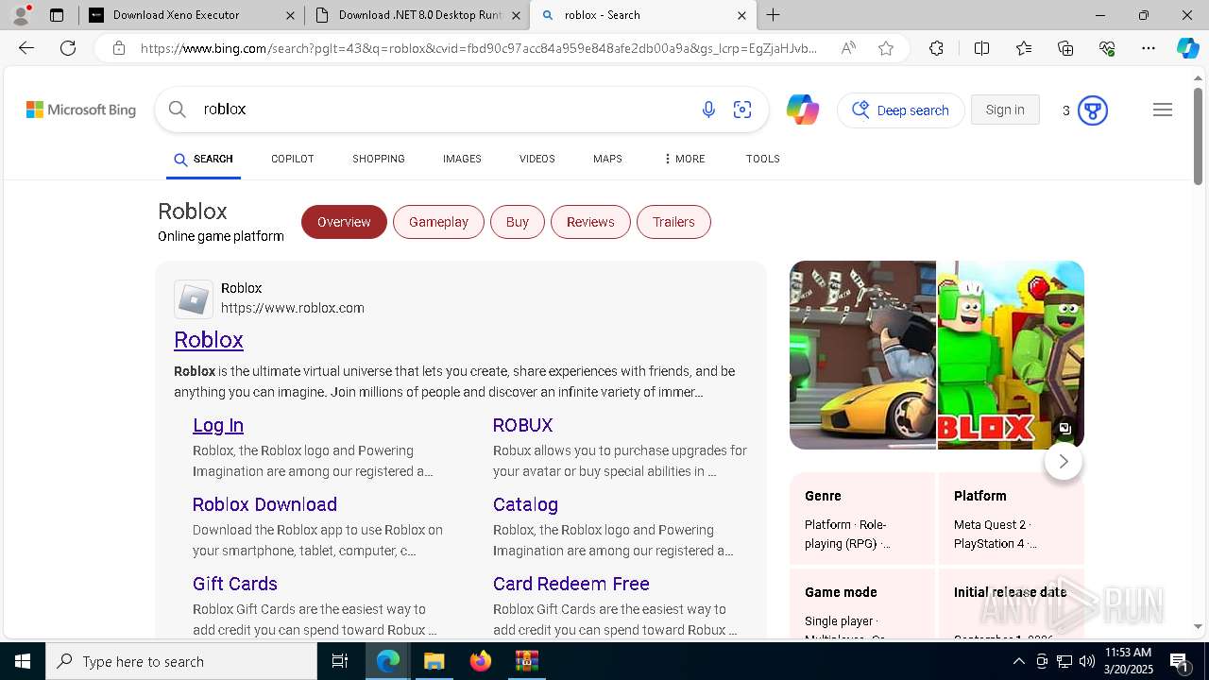
Task: Select the VIDEOS search tab
Action: pyautogui.click(x=537, y=159)
